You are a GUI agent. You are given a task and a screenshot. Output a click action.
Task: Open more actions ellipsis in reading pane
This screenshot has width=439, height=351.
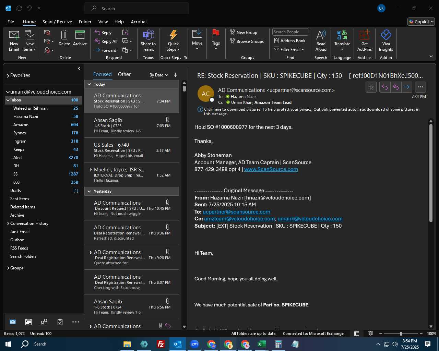pyautogui.click(x=420, y=87)
